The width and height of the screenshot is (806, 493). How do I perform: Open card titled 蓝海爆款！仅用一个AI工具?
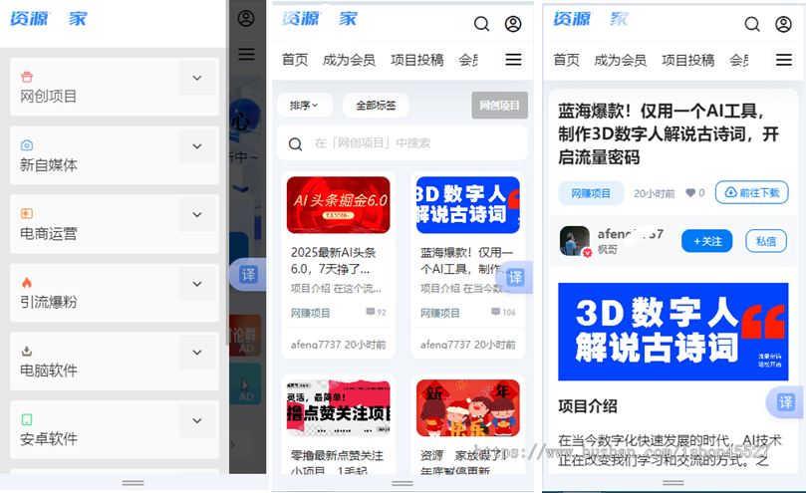coord(466,261)
